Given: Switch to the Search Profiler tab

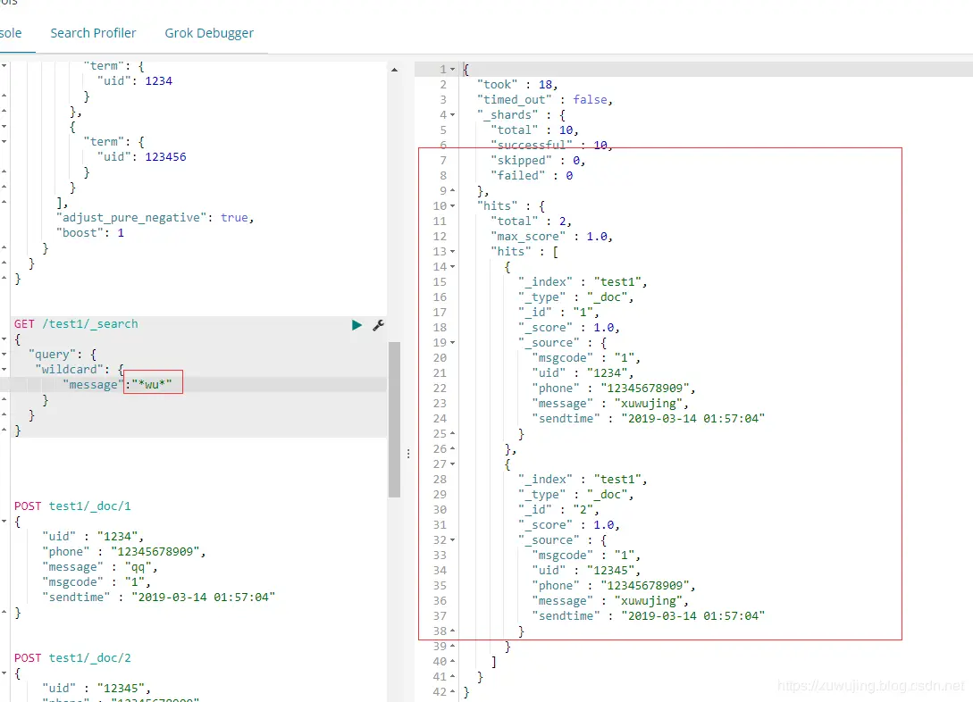Looking at the screenshot, I should tap(93, 33).
